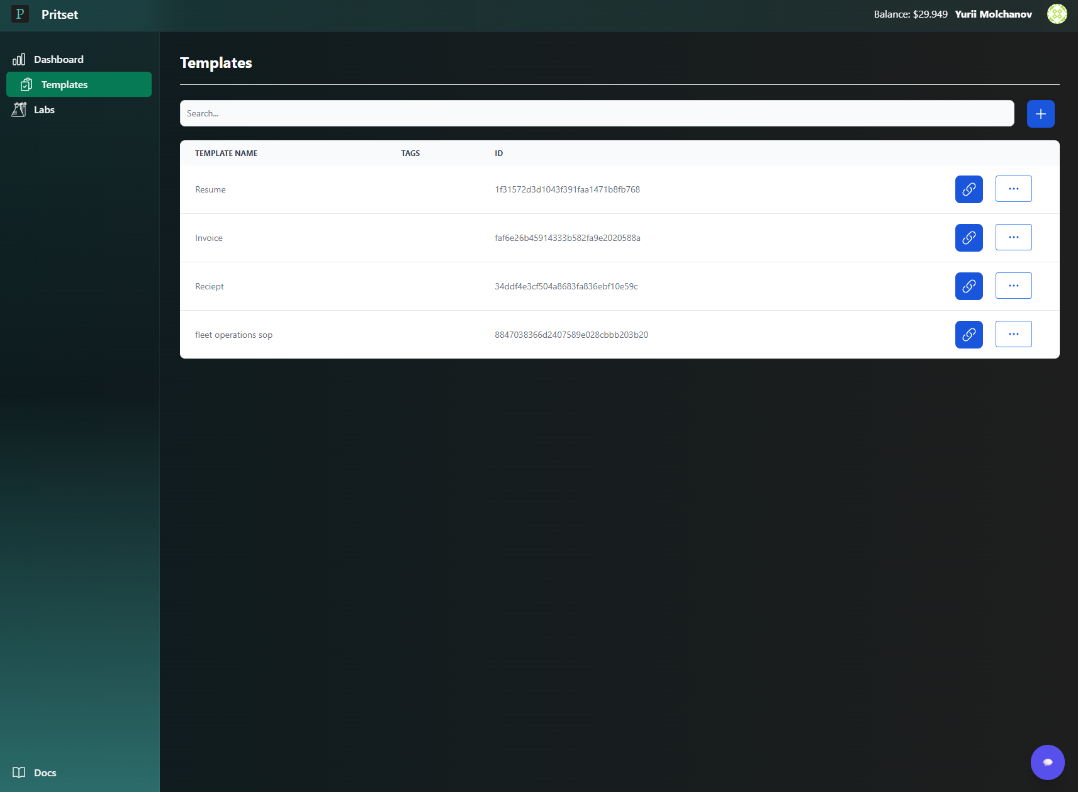This screenshot has width=1078, height=792.
Task: Copy link for the Invoice template
Action: 969,238
